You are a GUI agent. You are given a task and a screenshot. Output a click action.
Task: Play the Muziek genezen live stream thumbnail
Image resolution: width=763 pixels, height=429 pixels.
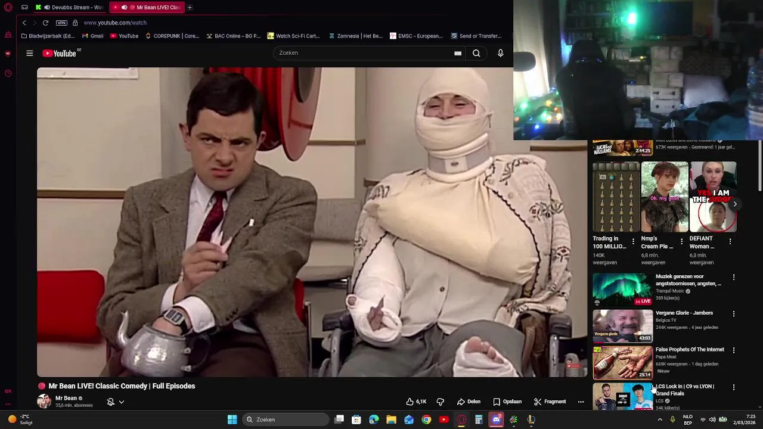tap(622, 289)
